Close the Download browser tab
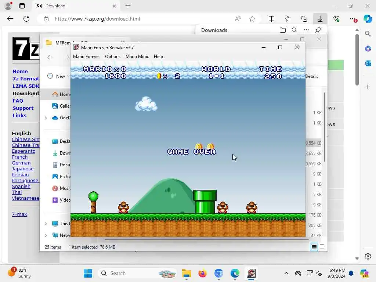This screenshot has width=376, height=282. coord(115,6)
